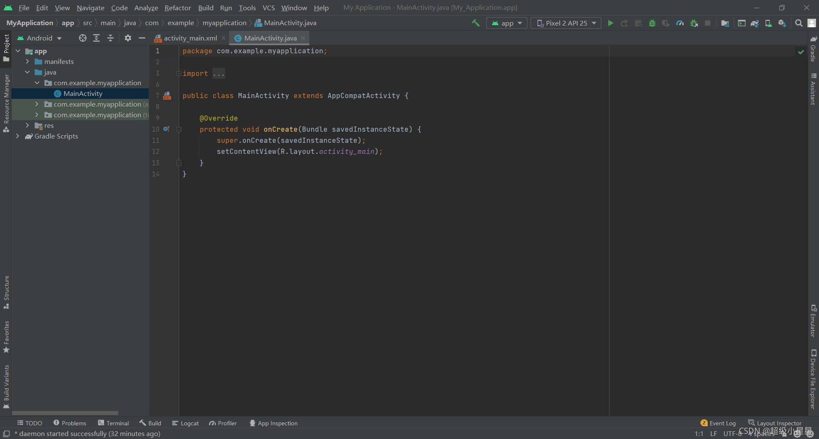Screen dimensions: 819x439
Task: Open Project panel gear options
Action: [128, 38]
